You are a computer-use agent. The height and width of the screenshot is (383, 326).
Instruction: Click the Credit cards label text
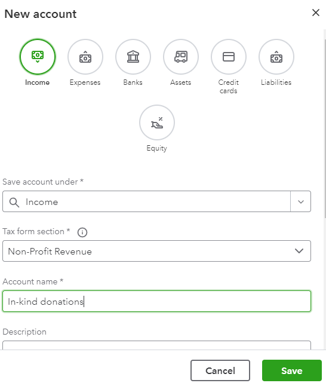229,87
